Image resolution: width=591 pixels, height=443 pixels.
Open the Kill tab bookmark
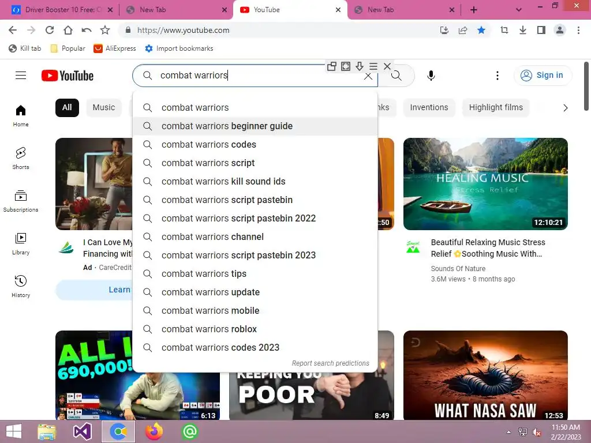click(x=25, y=48)
